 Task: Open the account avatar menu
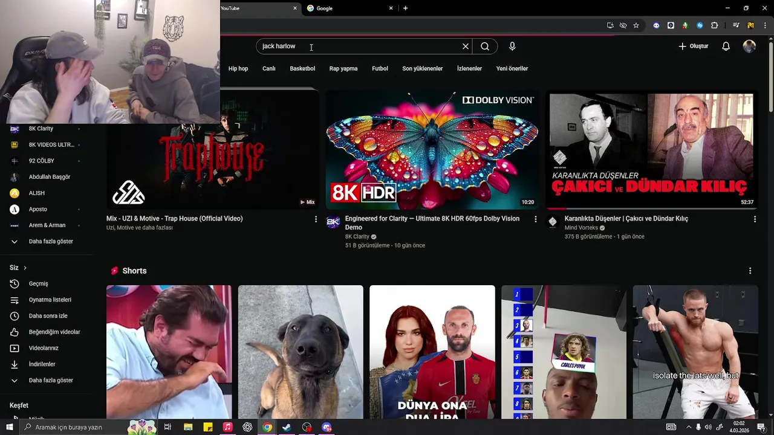tap(749, 47)
